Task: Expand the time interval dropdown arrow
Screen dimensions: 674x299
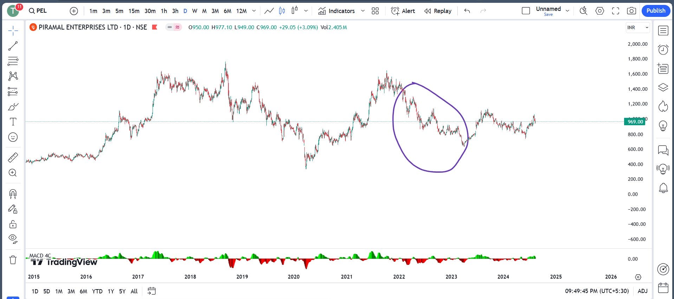Action: pos(254,11)
